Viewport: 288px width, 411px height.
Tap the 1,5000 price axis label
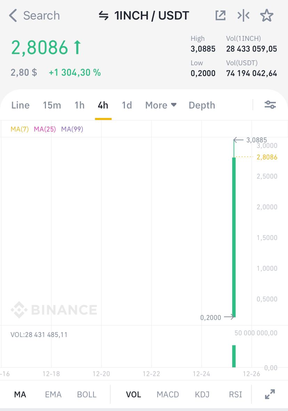pos(267,238)
